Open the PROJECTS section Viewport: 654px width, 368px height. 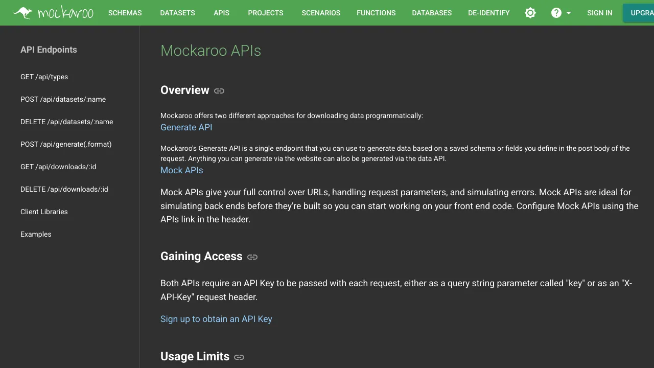[266, 13]
